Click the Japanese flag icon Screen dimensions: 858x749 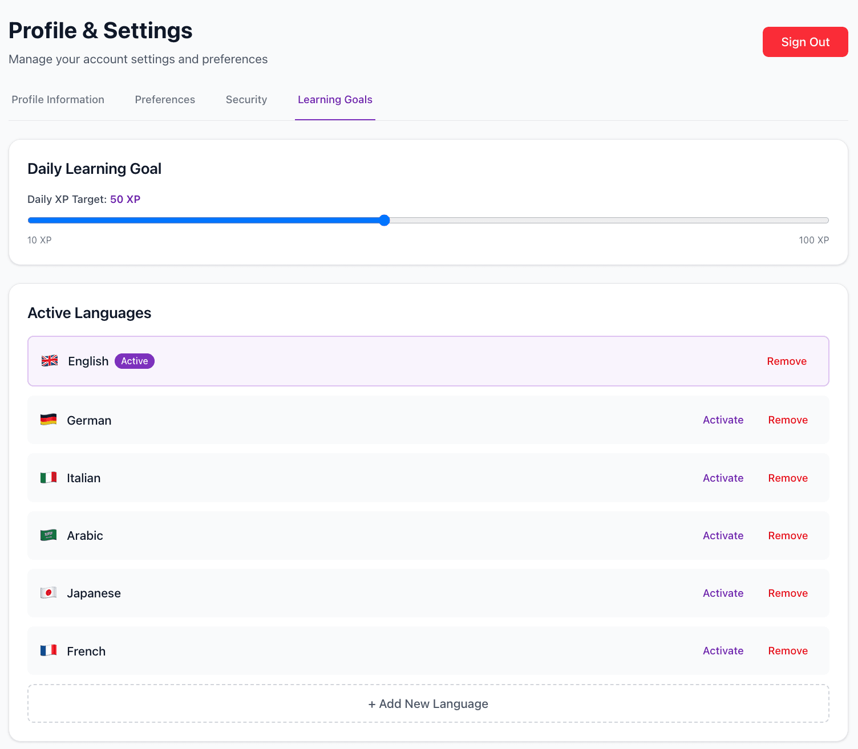pyautogui.click(x=48, y=593)
